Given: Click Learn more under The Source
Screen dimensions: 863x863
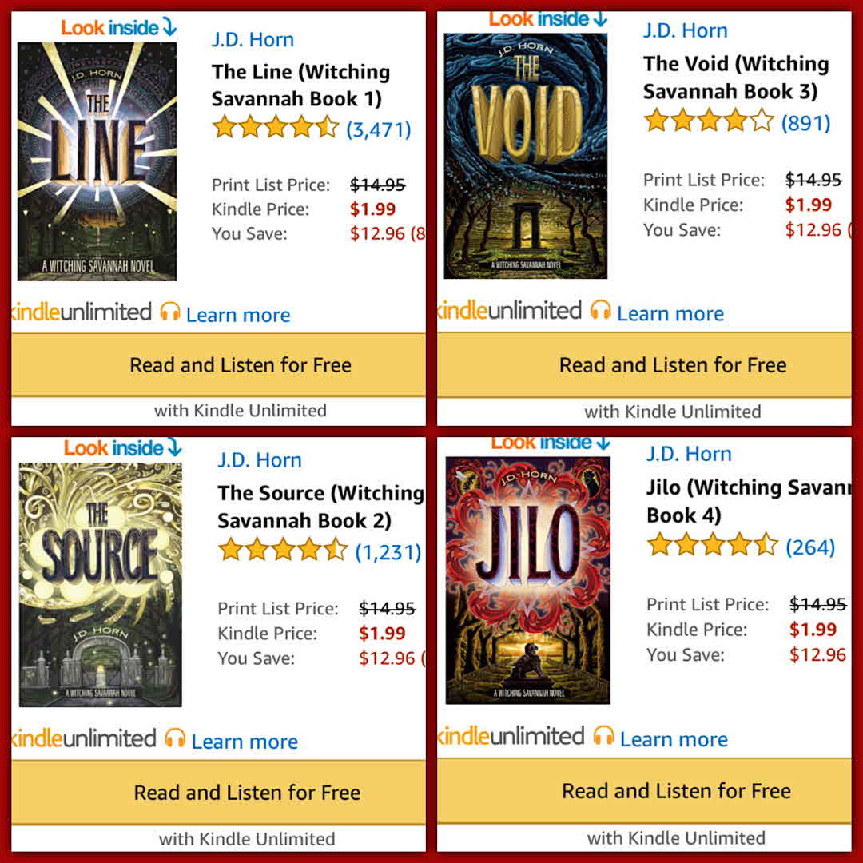Looking at the screenshot, I should (x=245, y=742).
